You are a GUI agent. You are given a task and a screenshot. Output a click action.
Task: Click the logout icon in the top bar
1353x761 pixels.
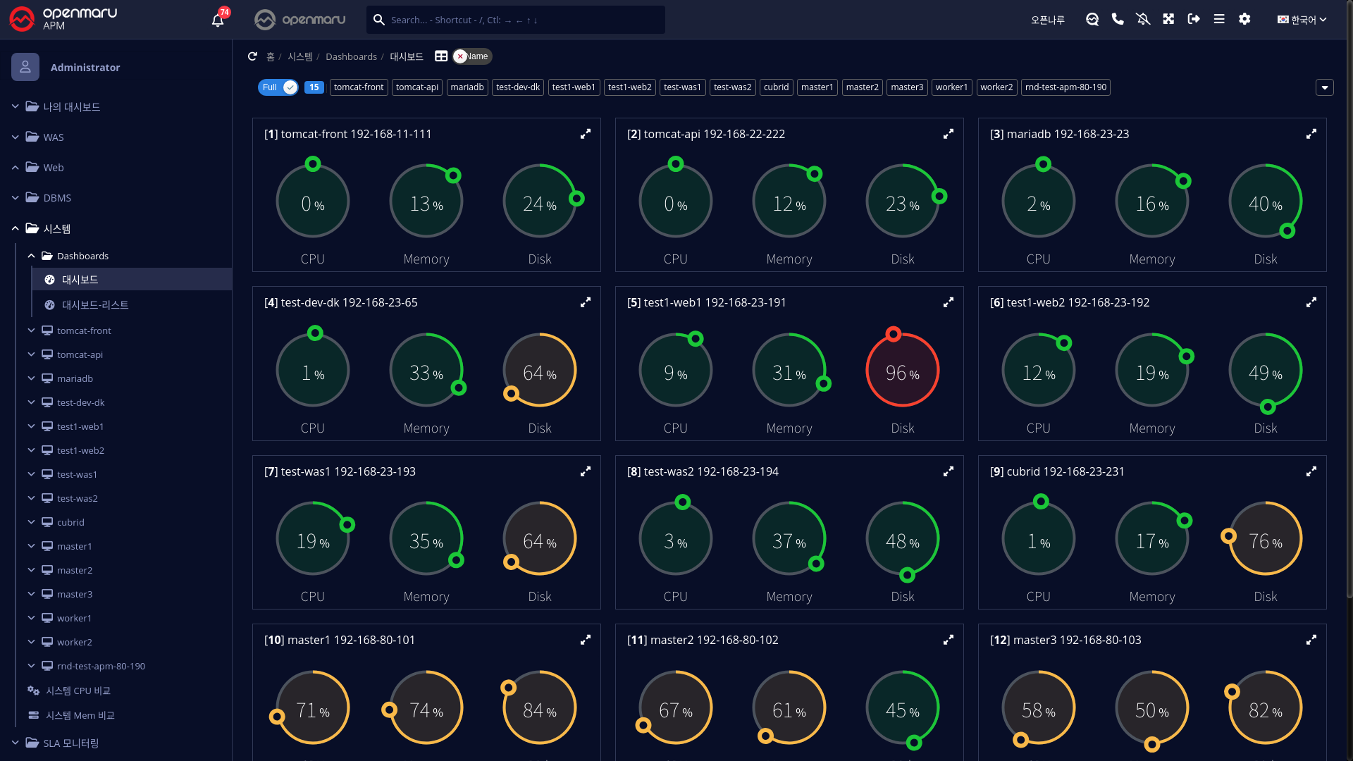coord(1194,19)
